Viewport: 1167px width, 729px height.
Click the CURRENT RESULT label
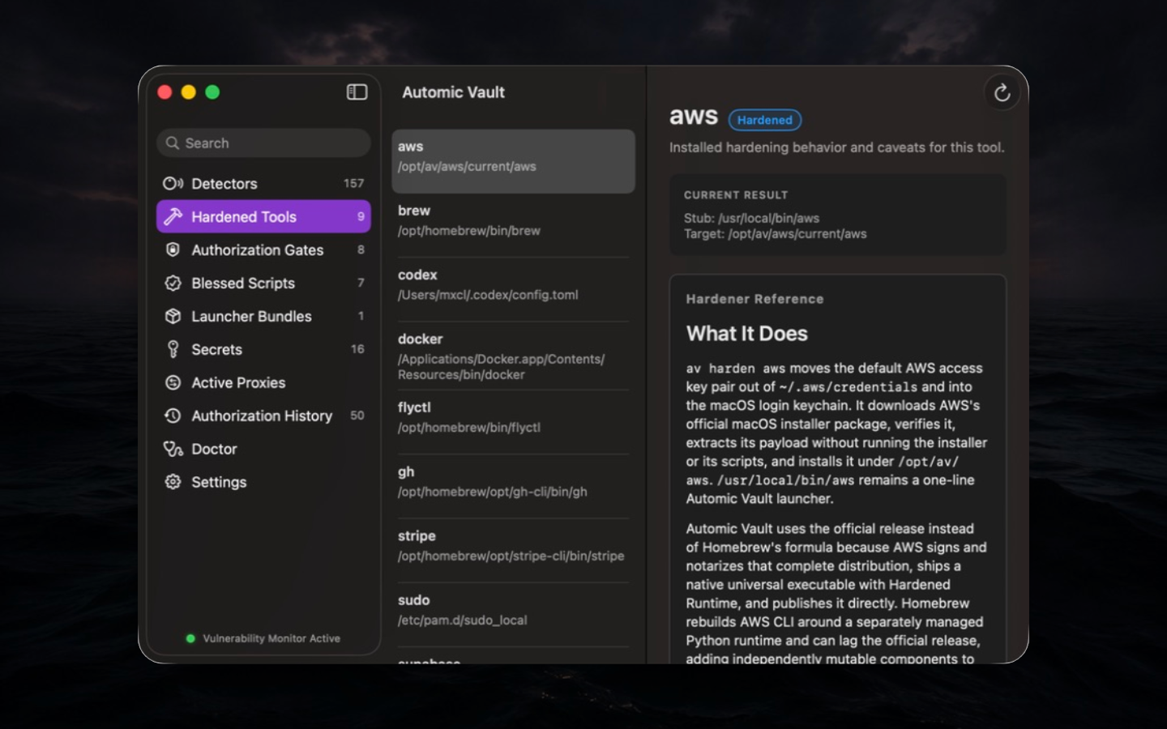[736, 195]
